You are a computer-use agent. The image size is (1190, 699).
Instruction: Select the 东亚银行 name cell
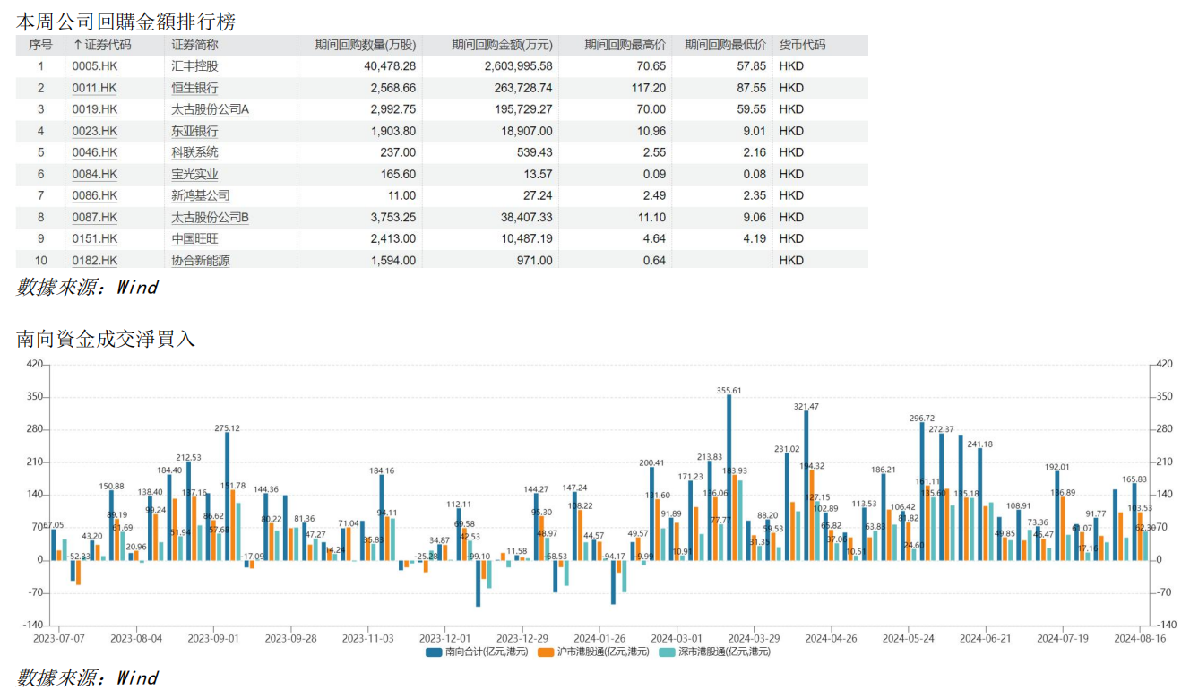coord(194,131)
